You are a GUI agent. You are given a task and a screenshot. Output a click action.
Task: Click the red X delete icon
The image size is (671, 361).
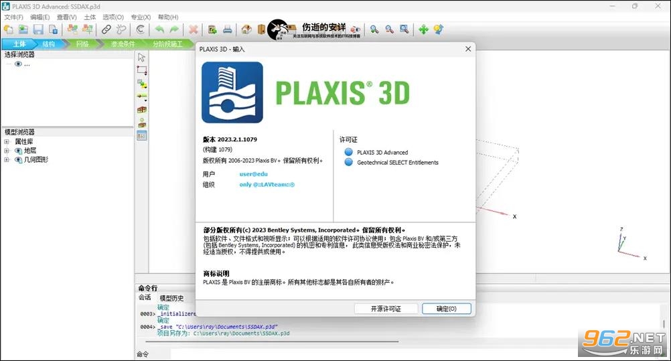point(194,29)
